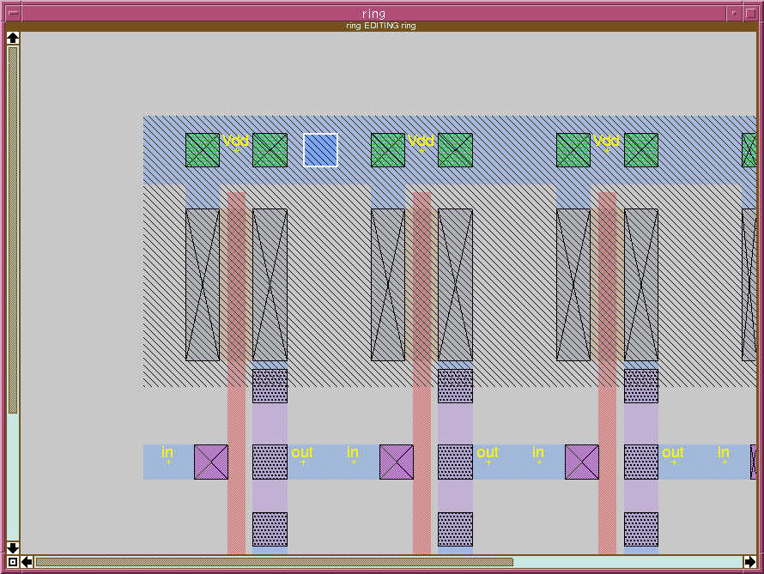Click the leftmost 'out' label
This screenshot has height=574, width=764.
(x=302, y=452)
